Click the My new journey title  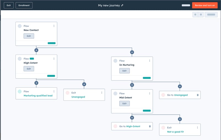click(109, 5)
